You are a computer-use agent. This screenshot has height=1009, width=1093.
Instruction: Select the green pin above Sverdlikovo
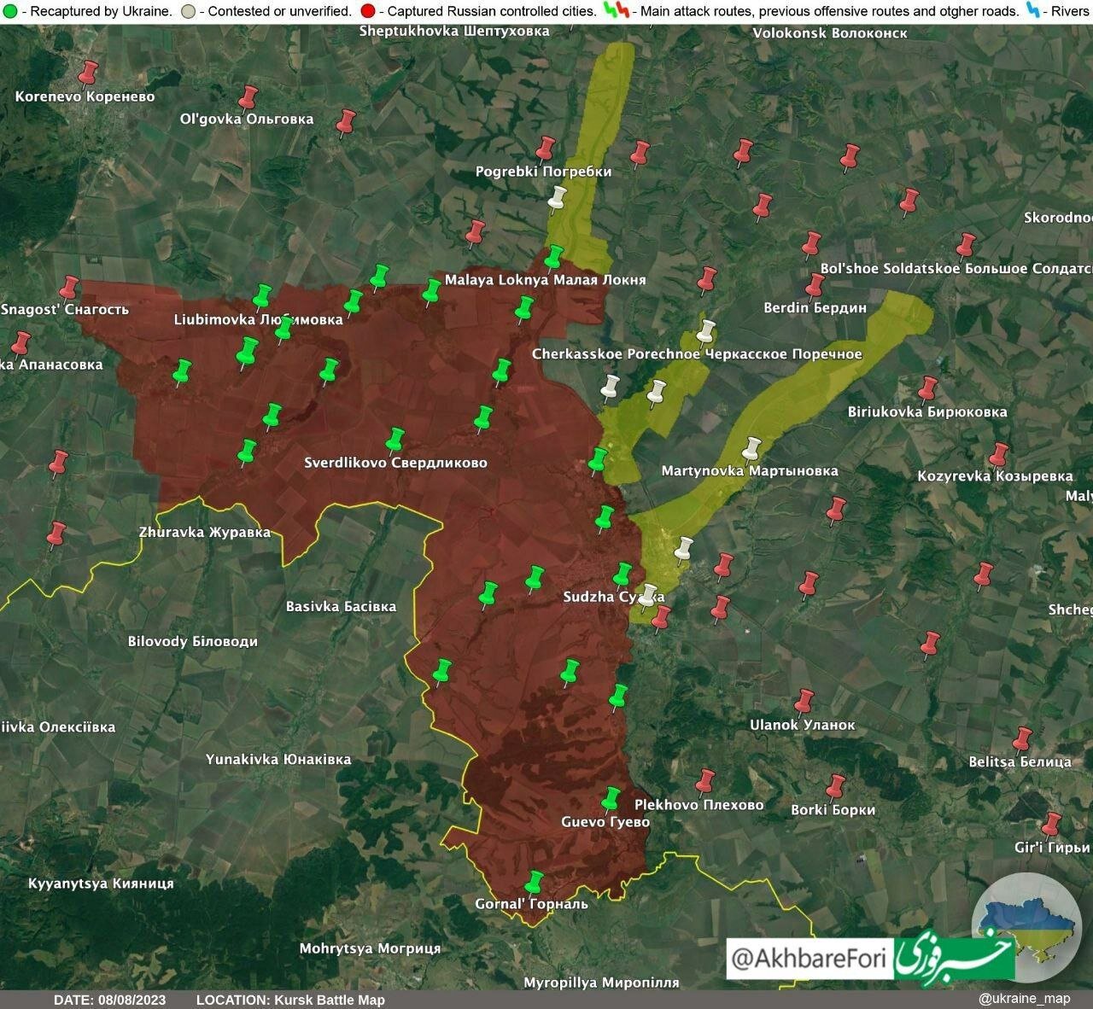click(x=395, y=439)
